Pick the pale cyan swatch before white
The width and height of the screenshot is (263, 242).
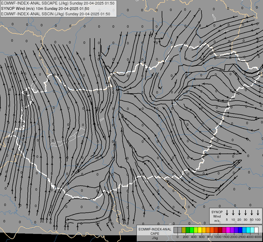253,230
